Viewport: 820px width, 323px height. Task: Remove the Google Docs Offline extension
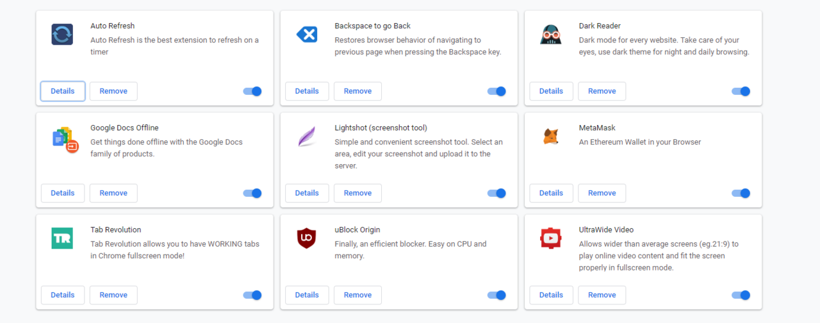(x=113, y=193)
